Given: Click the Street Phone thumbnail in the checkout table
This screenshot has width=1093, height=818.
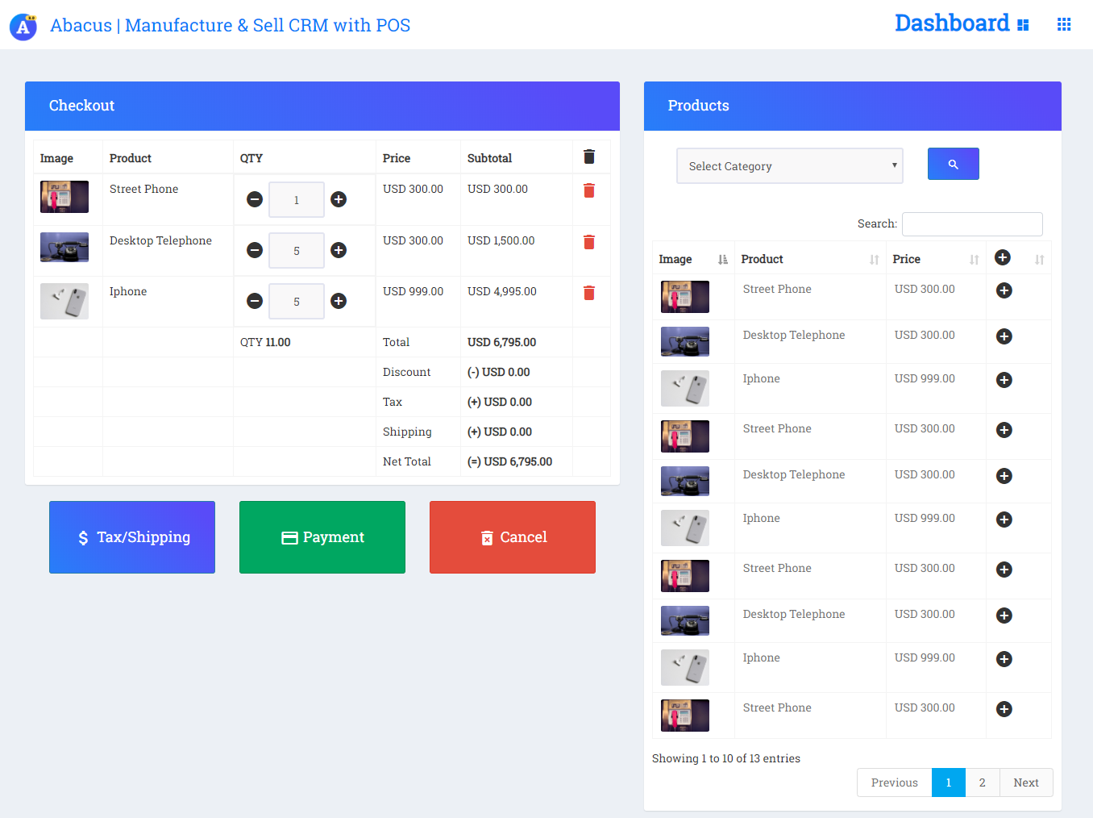Looking at the screenshot, I should click(64, 196).
